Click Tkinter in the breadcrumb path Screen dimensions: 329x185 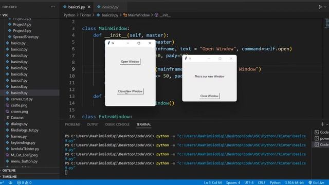click(x=85, y=15)
